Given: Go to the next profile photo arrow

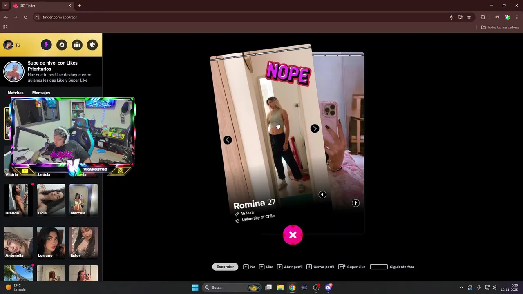Looking at the screenshot, I should tap(315, 129).
